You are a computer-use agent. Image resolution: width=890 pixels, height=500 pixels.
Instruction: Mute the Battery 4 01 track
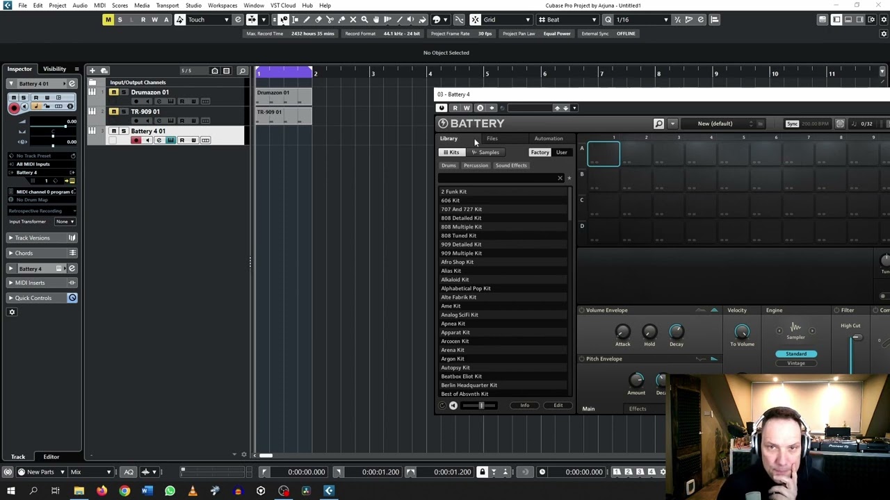click(x=113, y=131)
